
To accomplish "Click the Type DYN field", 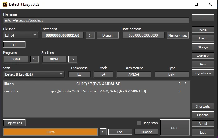I will point(172,74).
